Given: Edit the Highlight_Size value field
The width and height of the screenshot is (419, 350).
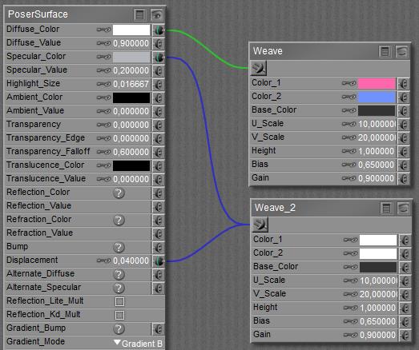Looking at the screenshot, I should pyautogui.click(x=131, y=84).
